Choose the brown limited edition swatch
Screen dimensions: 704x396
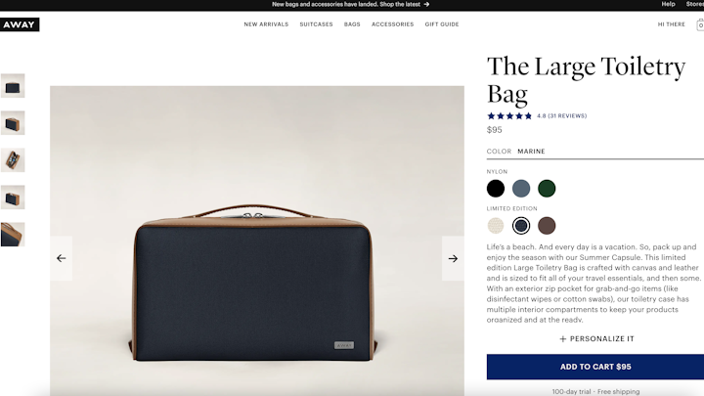(547, 226)
